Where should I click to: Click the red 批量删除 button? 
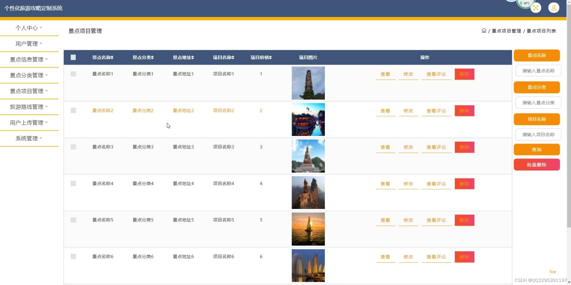[537, 165]
